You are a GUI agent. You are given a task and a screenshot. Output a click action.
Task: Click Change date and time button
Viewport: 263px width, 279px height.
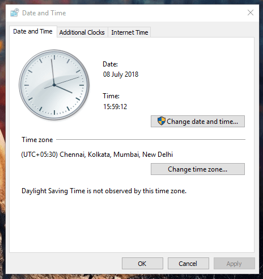pos(198,121)
